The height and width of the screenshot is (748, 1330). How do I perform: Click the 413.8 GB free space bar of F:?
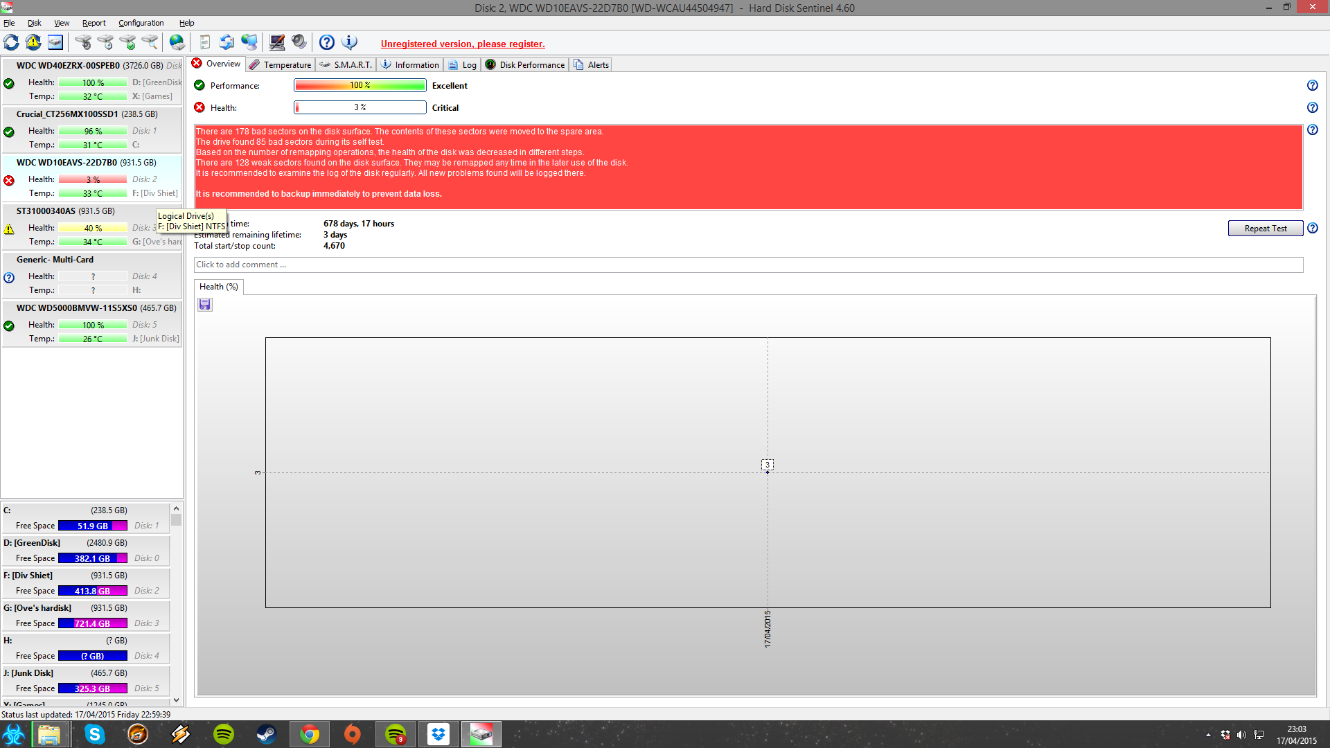tap(93, 591)
